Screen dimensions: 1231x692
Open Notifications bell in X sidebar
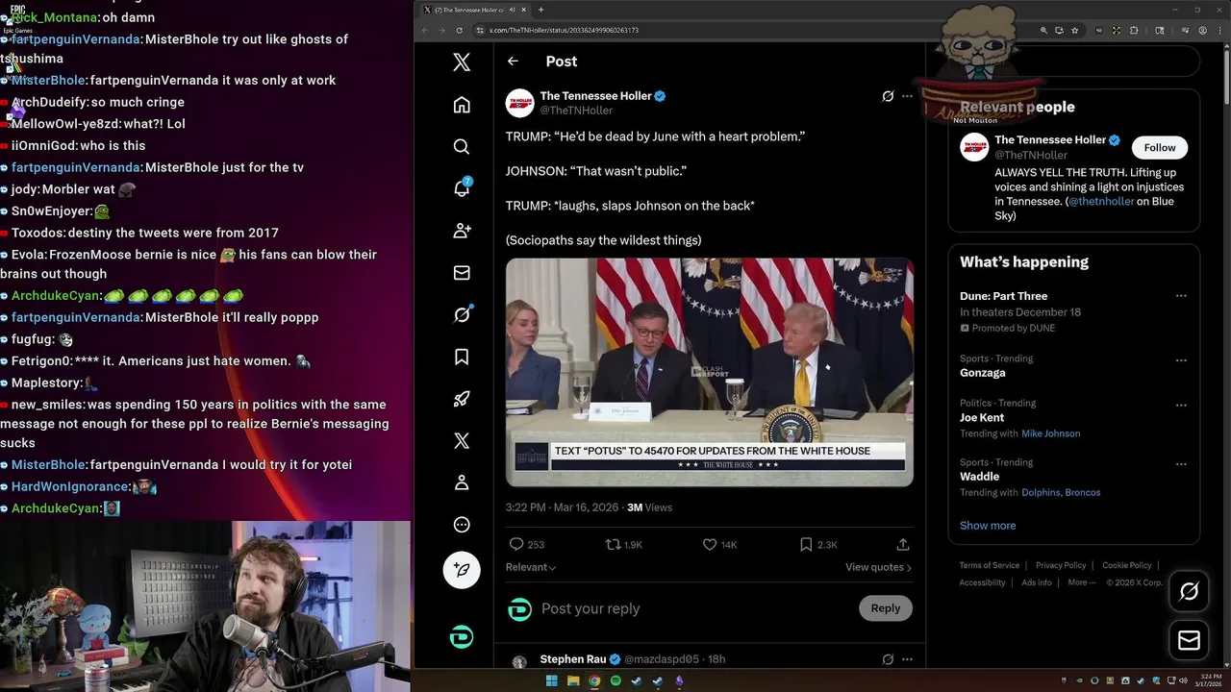(x=462, y=188)
